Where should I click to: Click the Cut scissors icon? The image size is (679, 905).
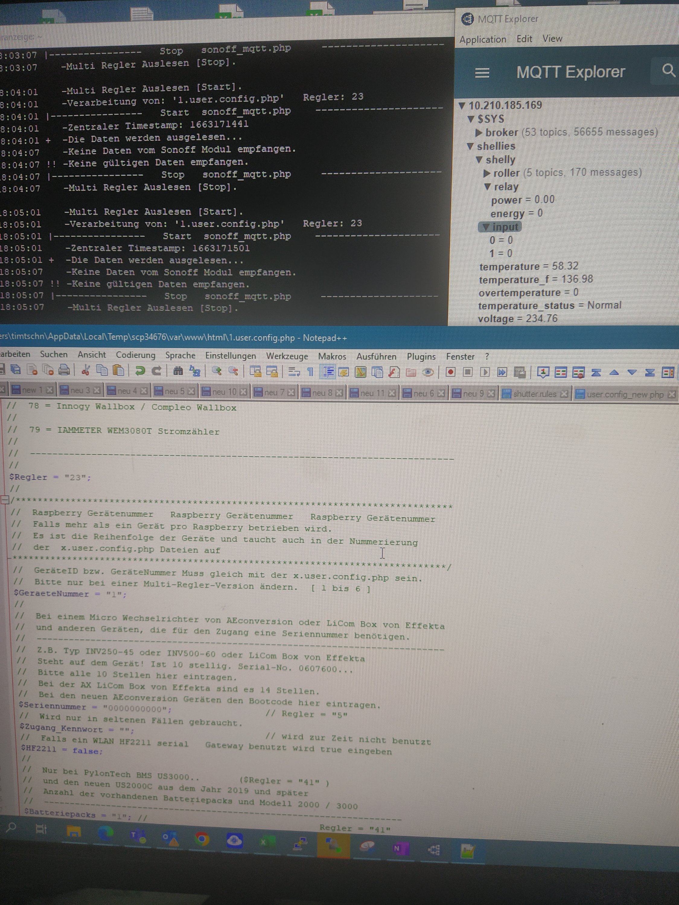click(x=85, y=370)
